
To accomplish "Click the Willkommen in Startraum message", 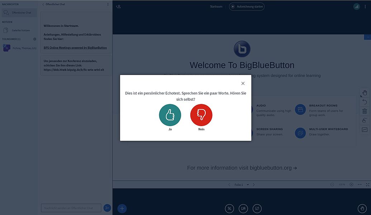I will click(61, 26).
